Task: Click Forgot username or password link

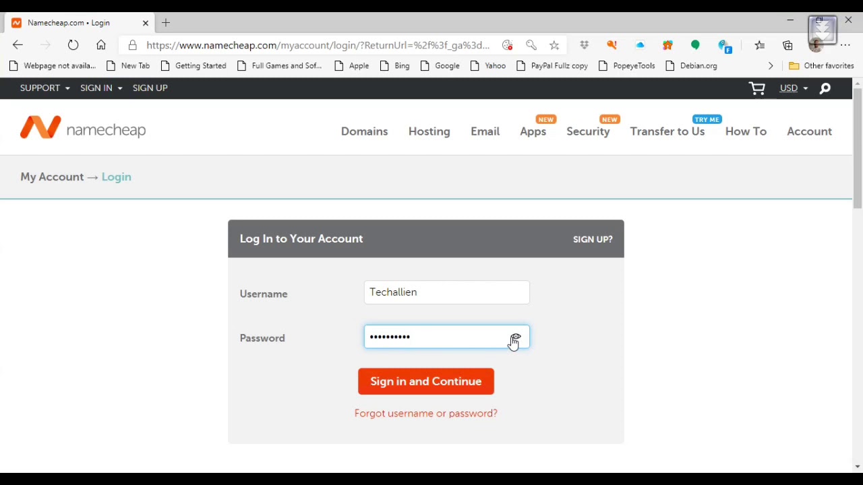Action: coord(426,414)
